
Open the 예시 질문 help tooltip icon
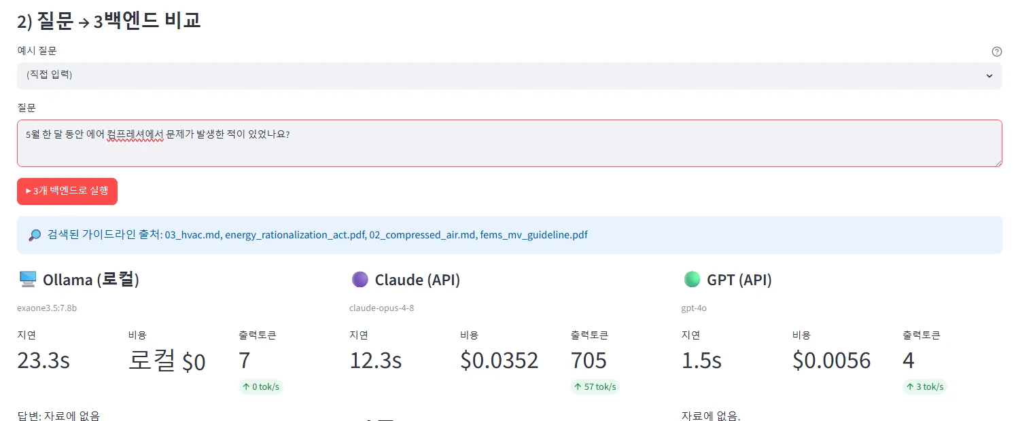coord(997,52)
